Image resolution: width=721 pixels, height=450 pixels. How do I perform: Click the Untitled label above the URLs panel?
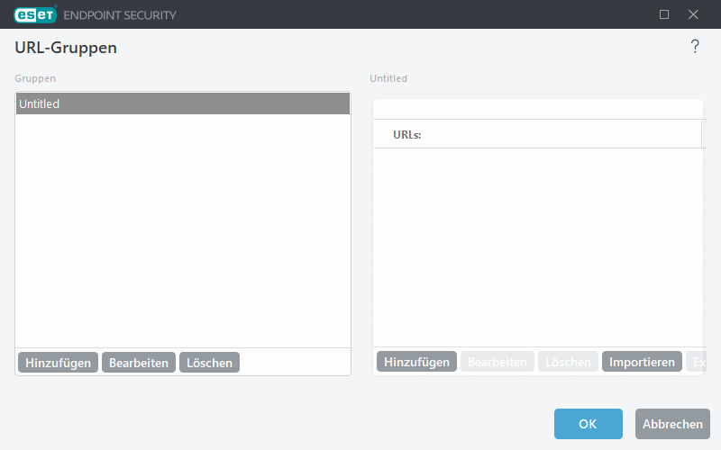(x=388, y=78)
